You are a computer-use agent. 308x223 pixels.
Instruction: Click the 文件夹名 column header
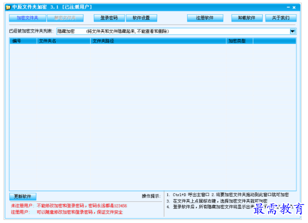[64, 41]
